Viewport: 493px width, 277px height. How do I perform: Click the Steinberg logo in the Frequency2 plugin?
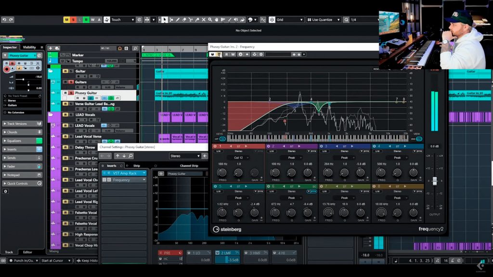pos(229,229)
